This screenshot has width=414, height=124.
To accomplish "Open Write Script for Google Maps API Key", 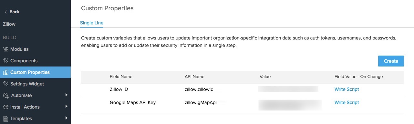I will click(x=347, y=102).
